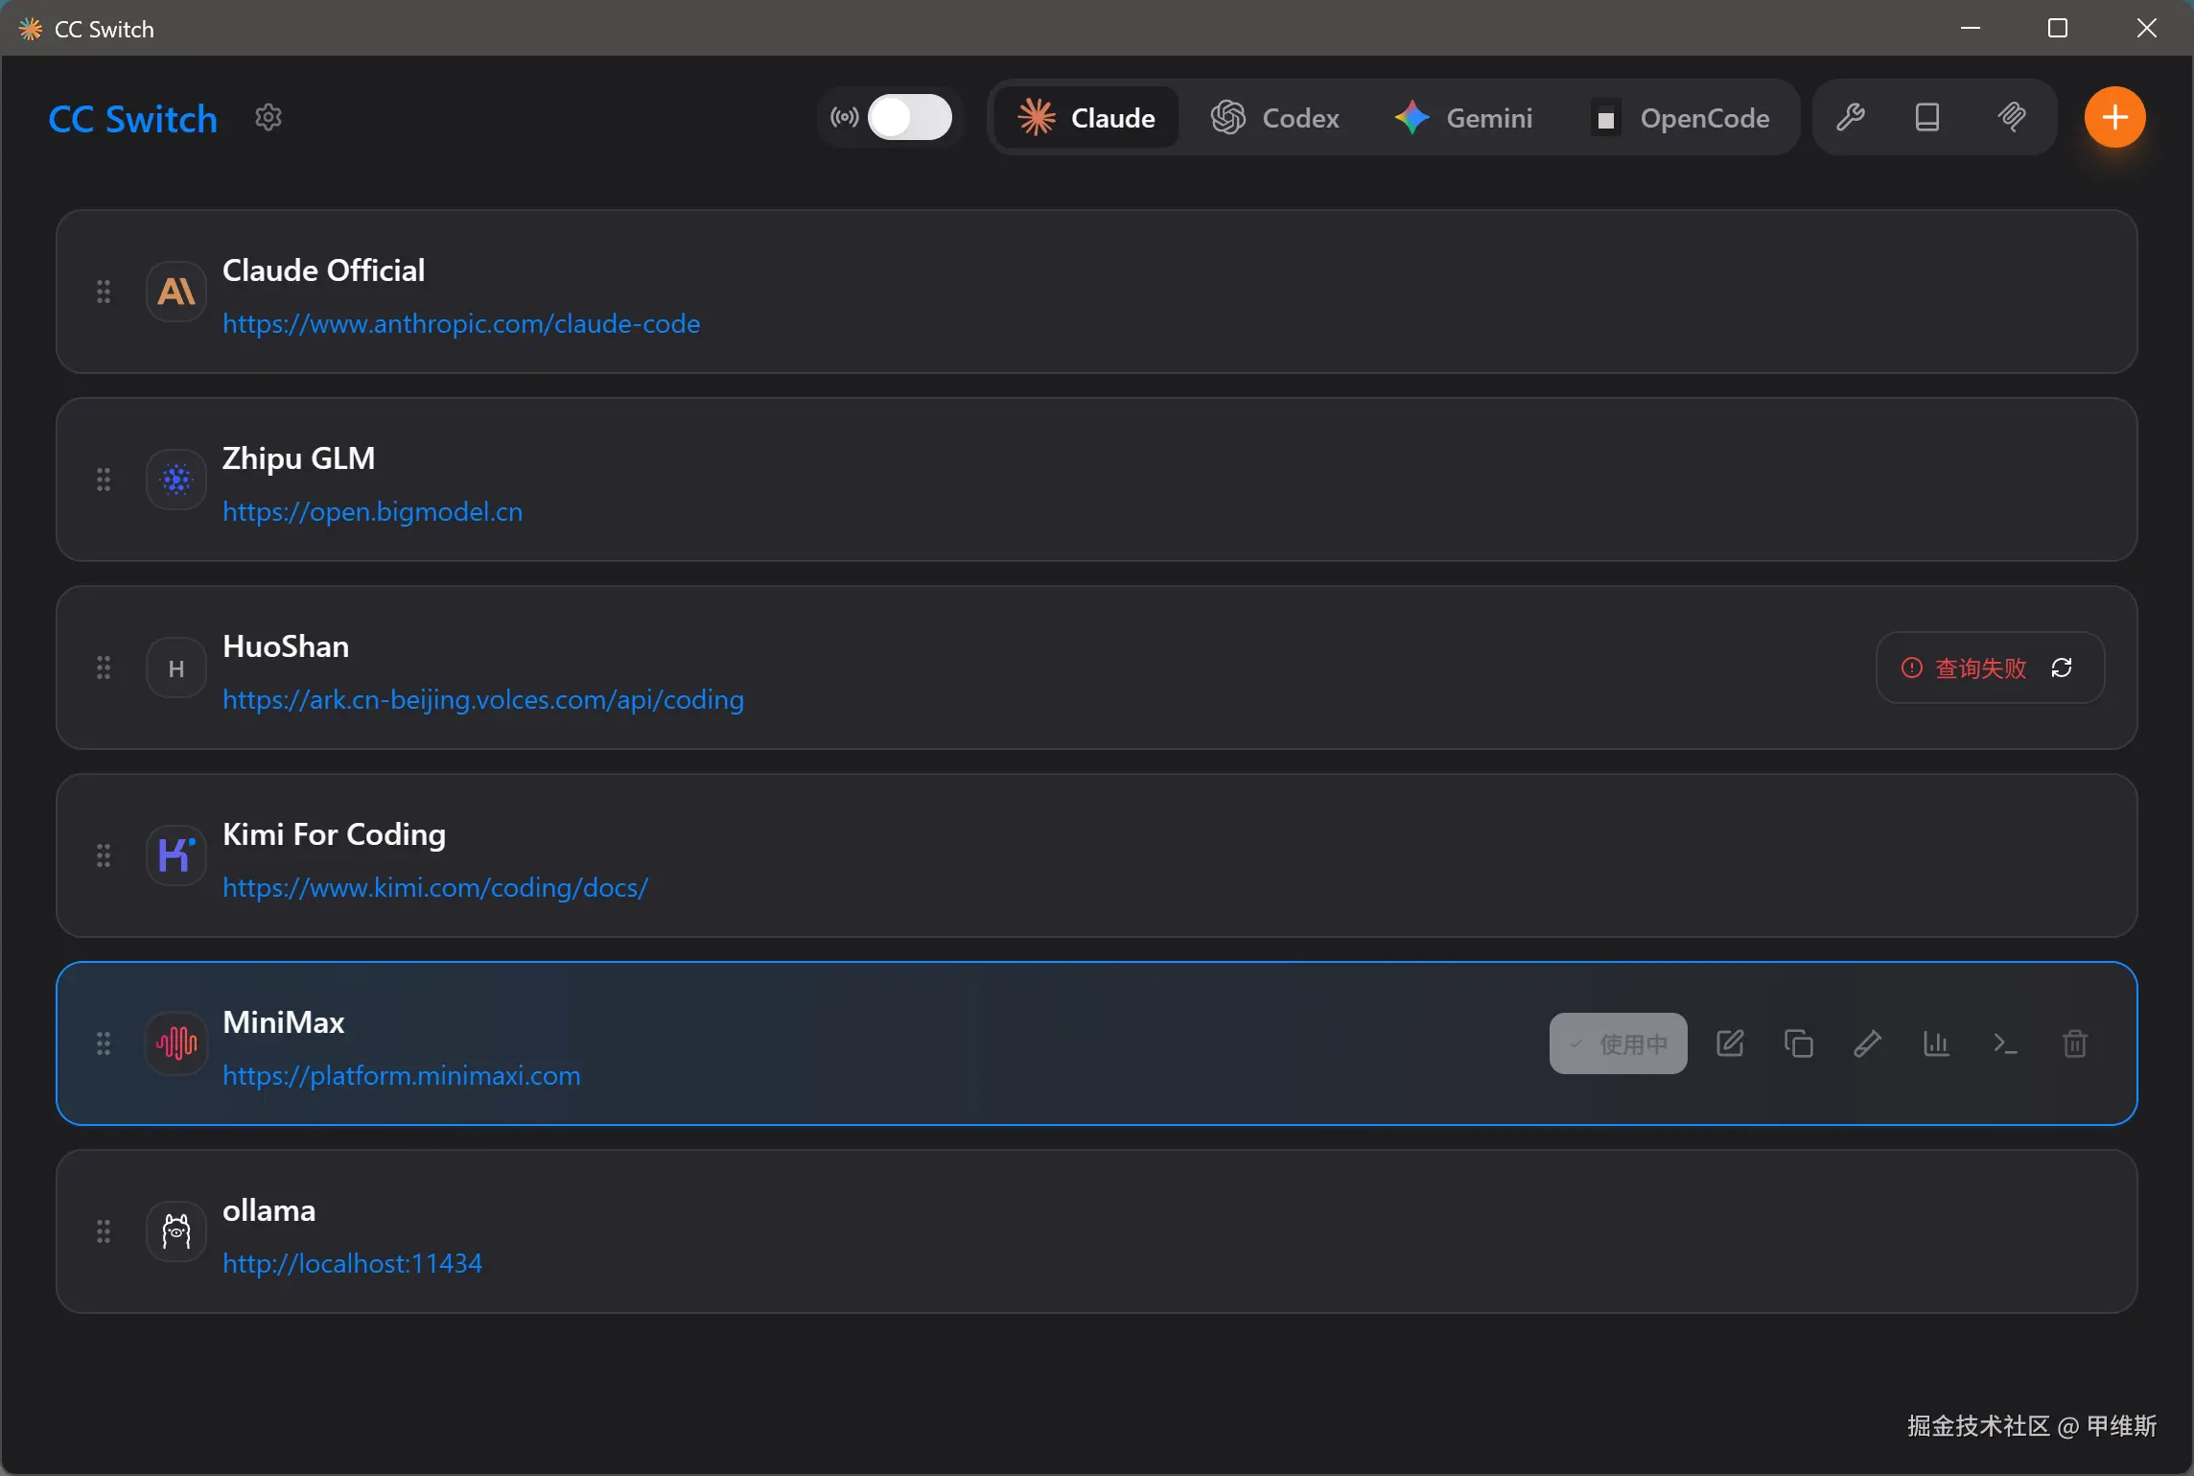Open the settings gear next to CC Switch
Viewport: 2194px width, 1476px height.
[268, 117]
